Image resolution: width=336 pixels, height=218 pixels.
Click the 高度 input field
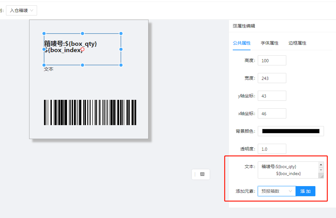272,60
